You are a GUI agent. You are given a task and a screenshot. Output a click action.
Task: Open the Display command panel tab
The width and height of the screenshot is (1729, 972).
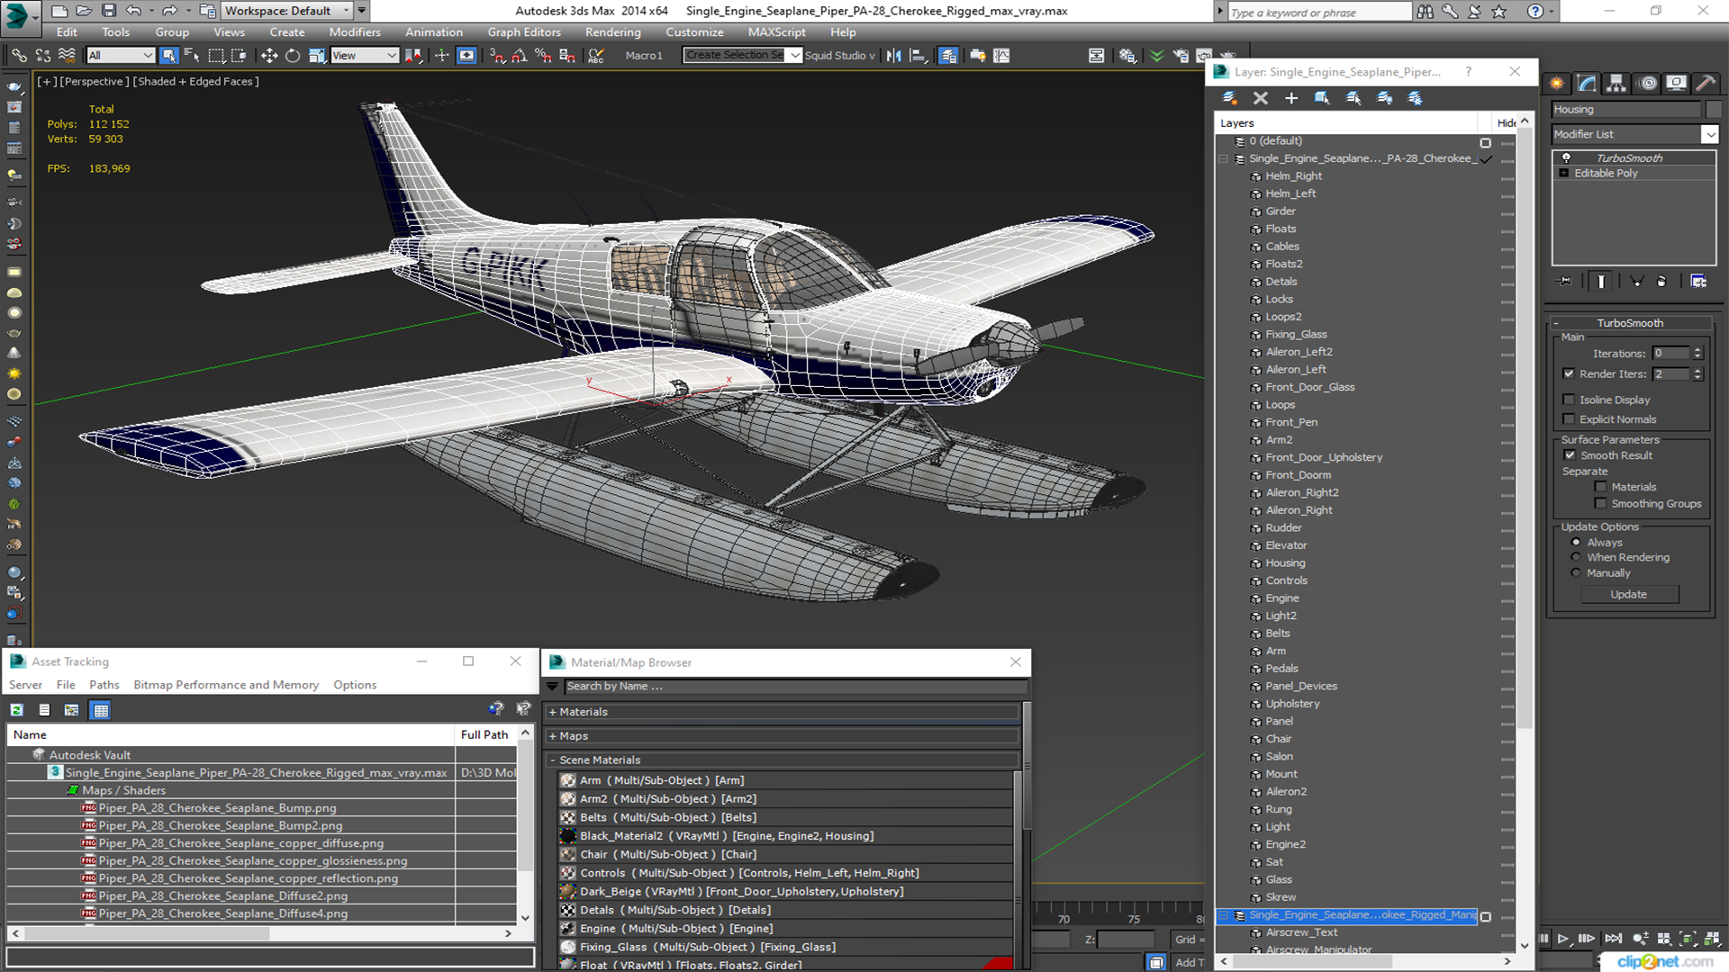(x=1676, y=83)
